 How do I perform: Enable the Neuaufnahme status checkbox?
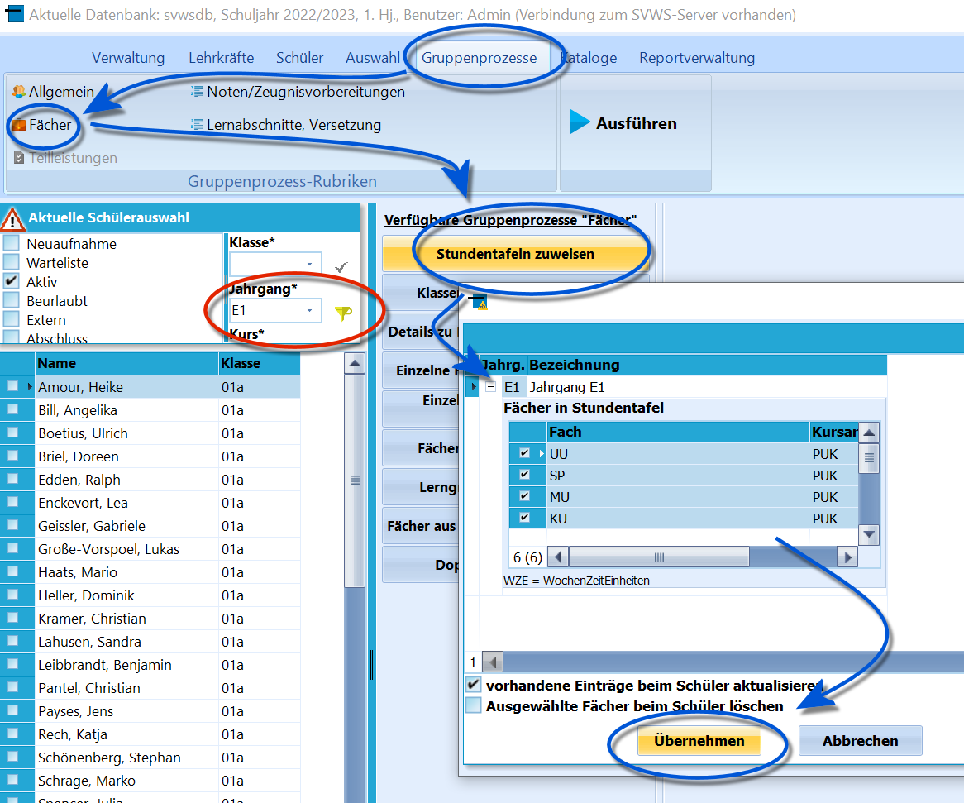11,243
